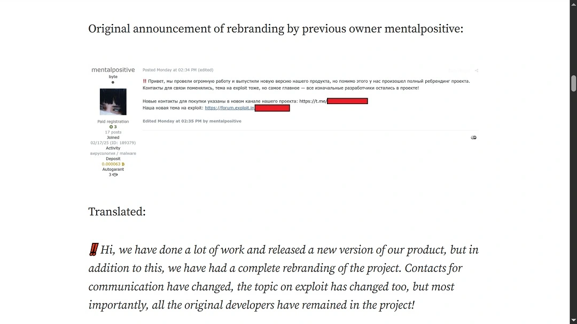Click the mentalpositive username above the avatar
The height and width of the screenshot is (324, 577).
[113, 70]
